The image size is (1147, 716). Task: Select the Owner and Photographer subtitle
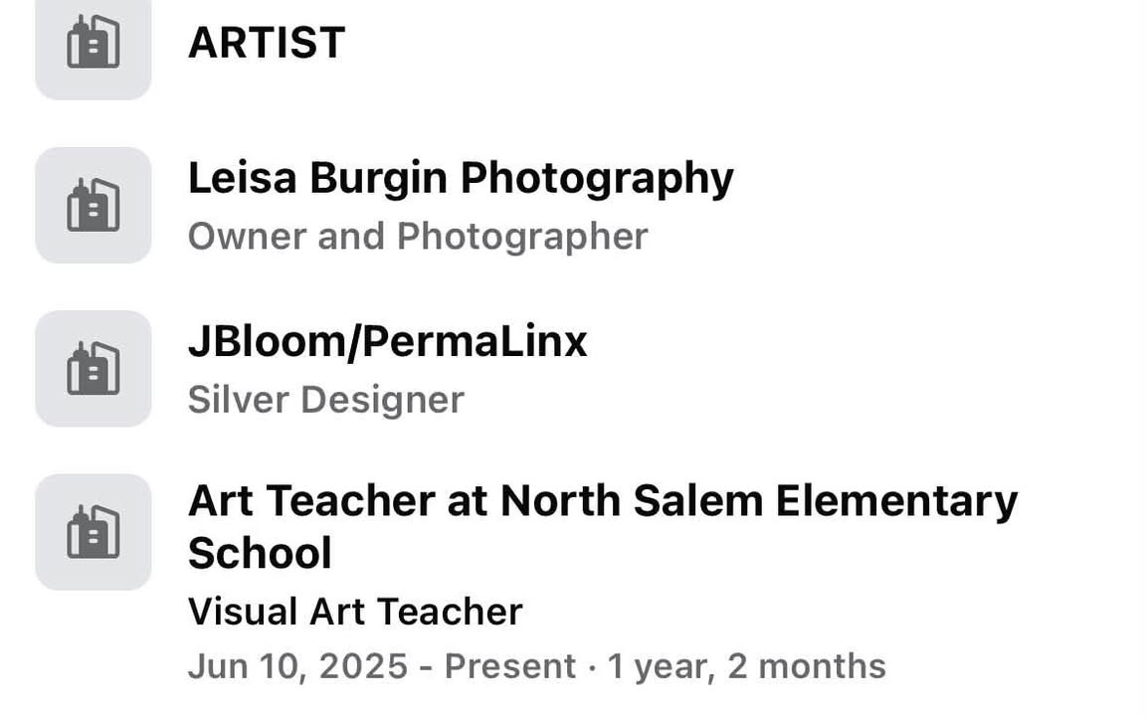pyautogui.click(x=418, y=237)
